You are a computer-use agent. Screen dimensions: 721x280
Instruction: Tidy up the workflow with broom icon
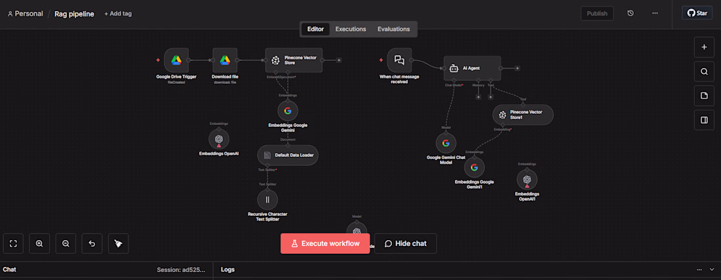tap(118, 244)
